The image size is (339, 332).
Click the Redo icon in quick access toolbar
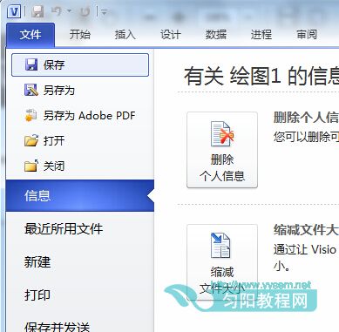point(85,11)
